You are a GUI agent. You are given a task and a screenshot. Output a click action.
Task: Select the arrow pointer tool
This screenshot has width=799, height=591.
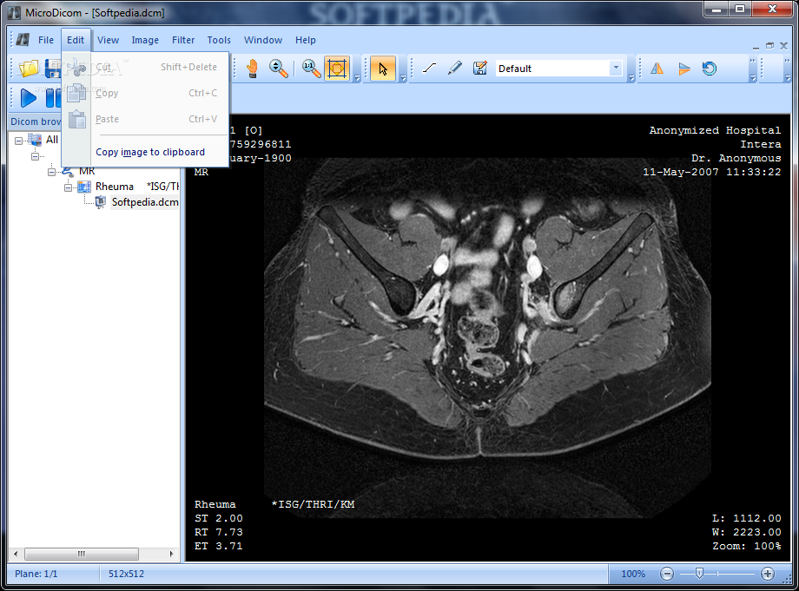383,69
